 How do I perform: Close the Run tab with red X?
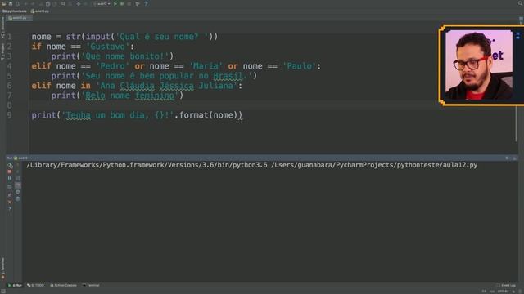click(10, 202)
